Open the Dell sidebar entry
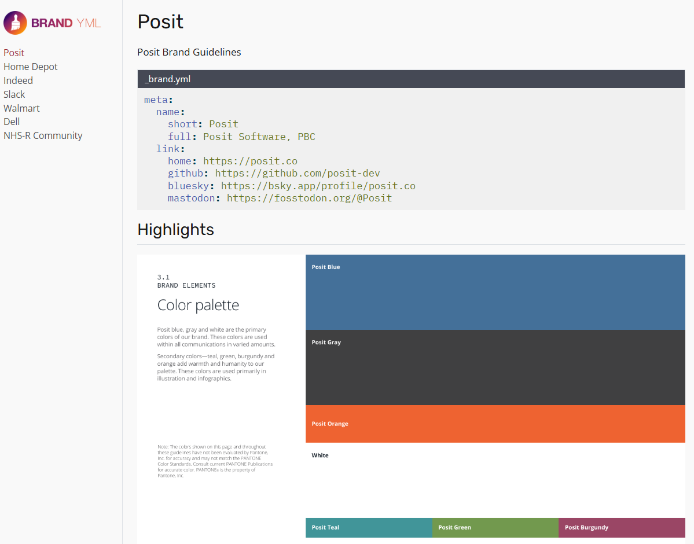Viewport: 694px width, 544px height. (12, 122)
